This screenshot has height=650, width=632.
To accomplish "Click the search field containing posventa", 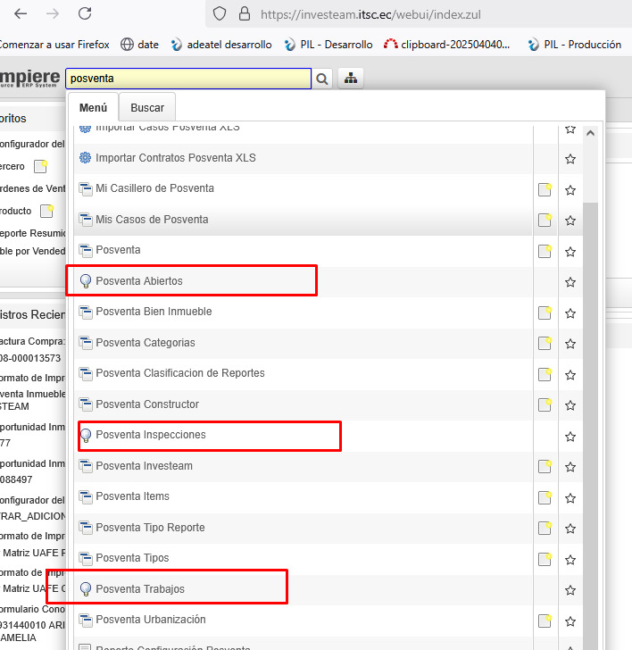I will 187,79.
